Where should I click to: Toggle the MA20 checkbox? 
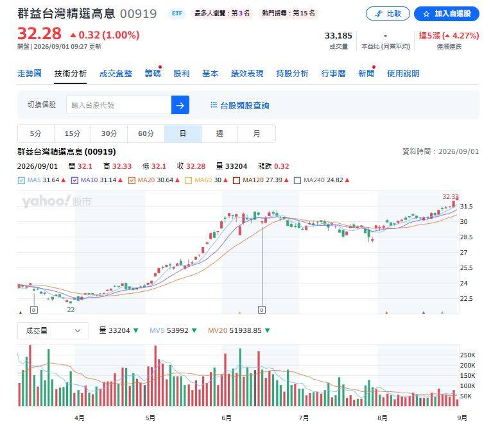[x=132, y=180]
